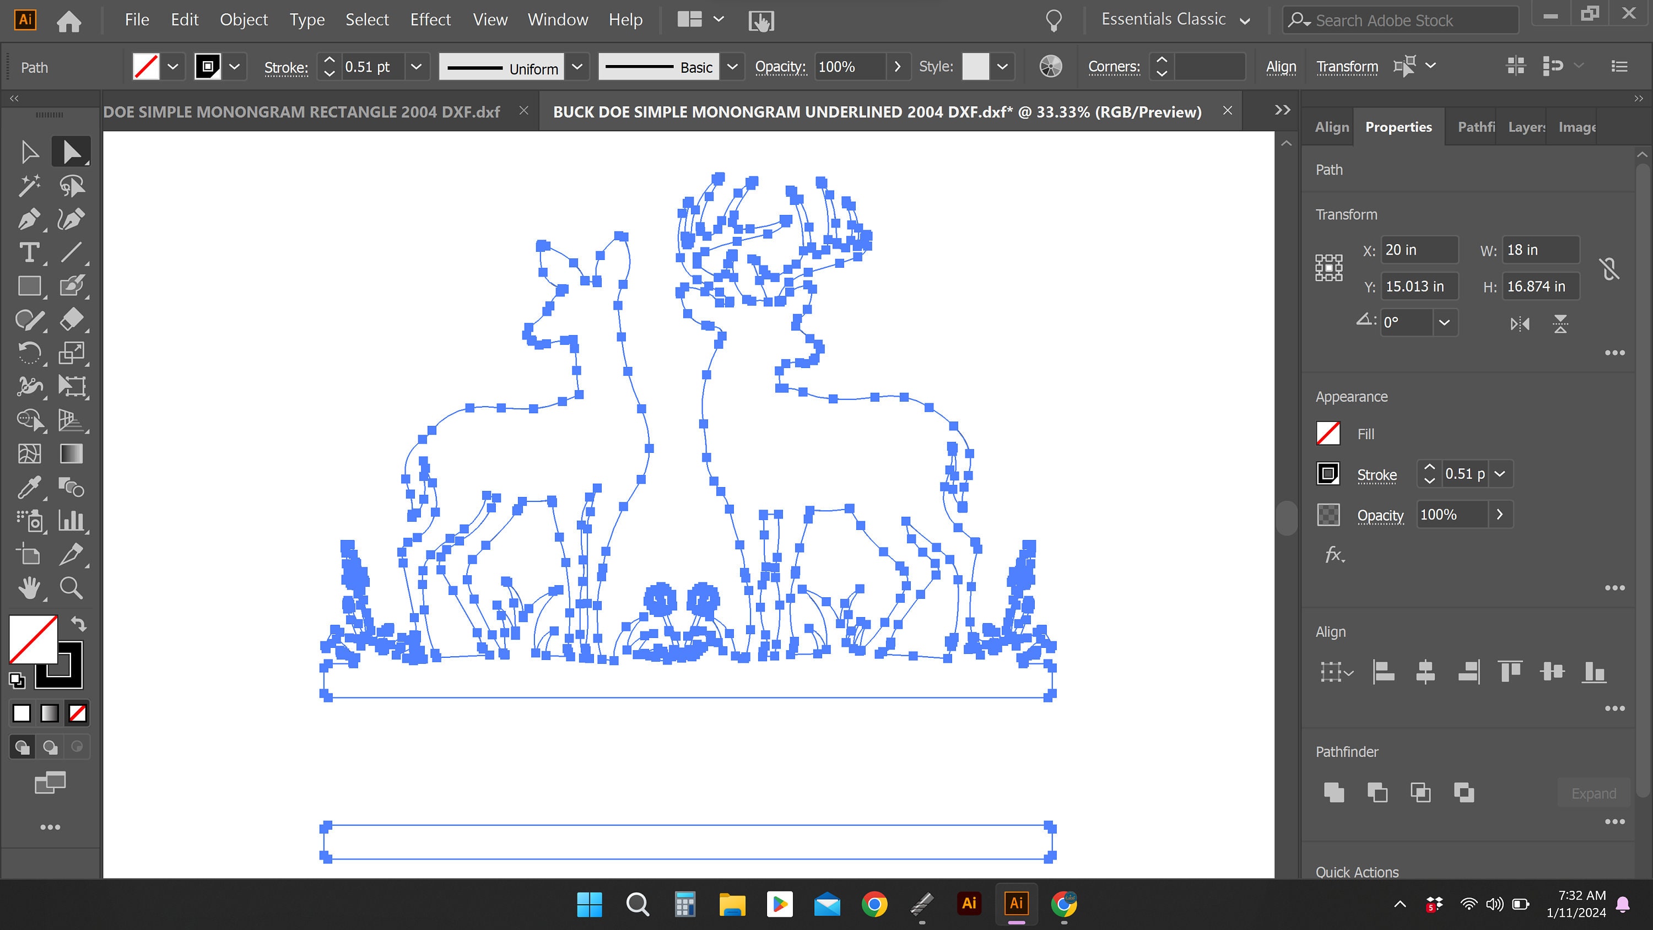Select the Zoom tool
Image resolution: width=1653 pixels, height=930 pixels.
coord(71,587)
